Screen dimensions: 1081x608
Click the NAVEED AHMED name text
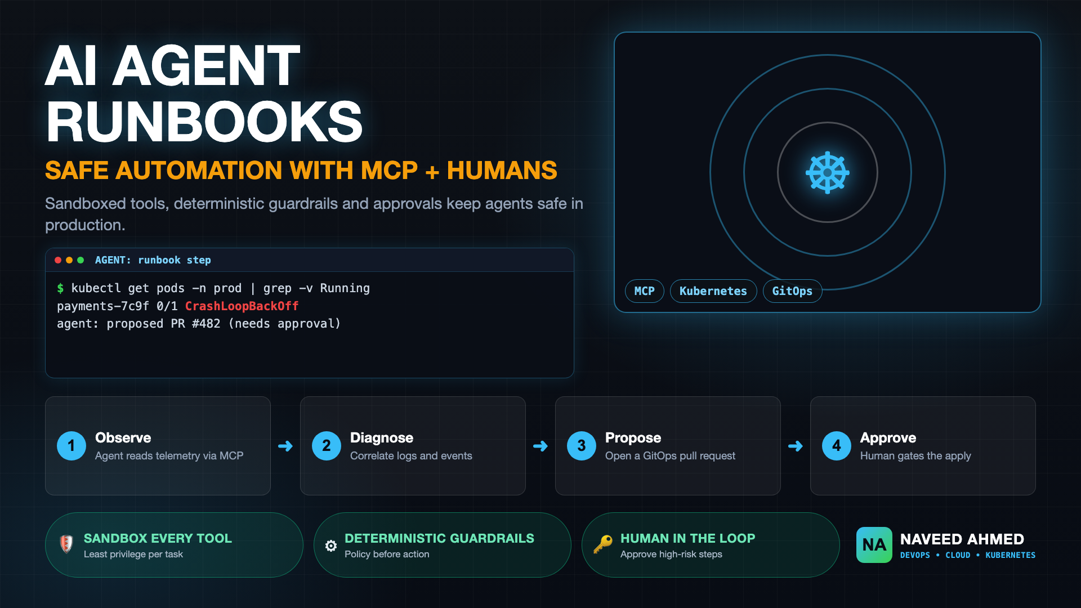(x=962, y=539)
